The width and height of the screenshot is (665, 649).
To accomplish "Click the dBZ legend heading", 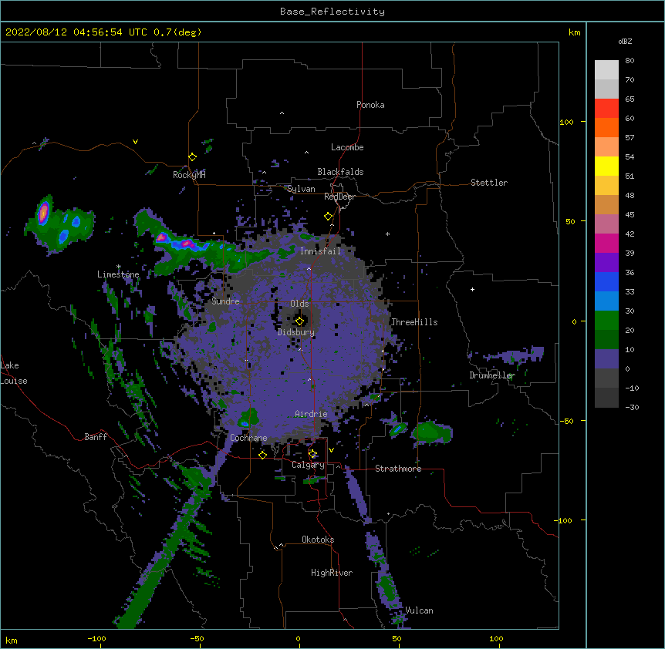I will coord(625,41).
